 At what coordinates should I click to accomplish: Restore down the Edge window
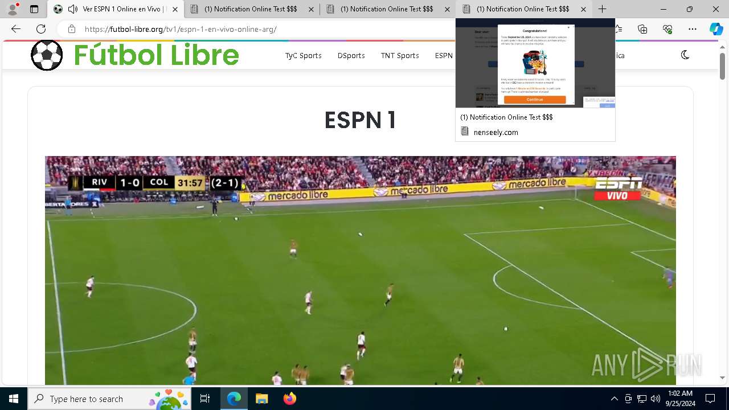(690, 9)
